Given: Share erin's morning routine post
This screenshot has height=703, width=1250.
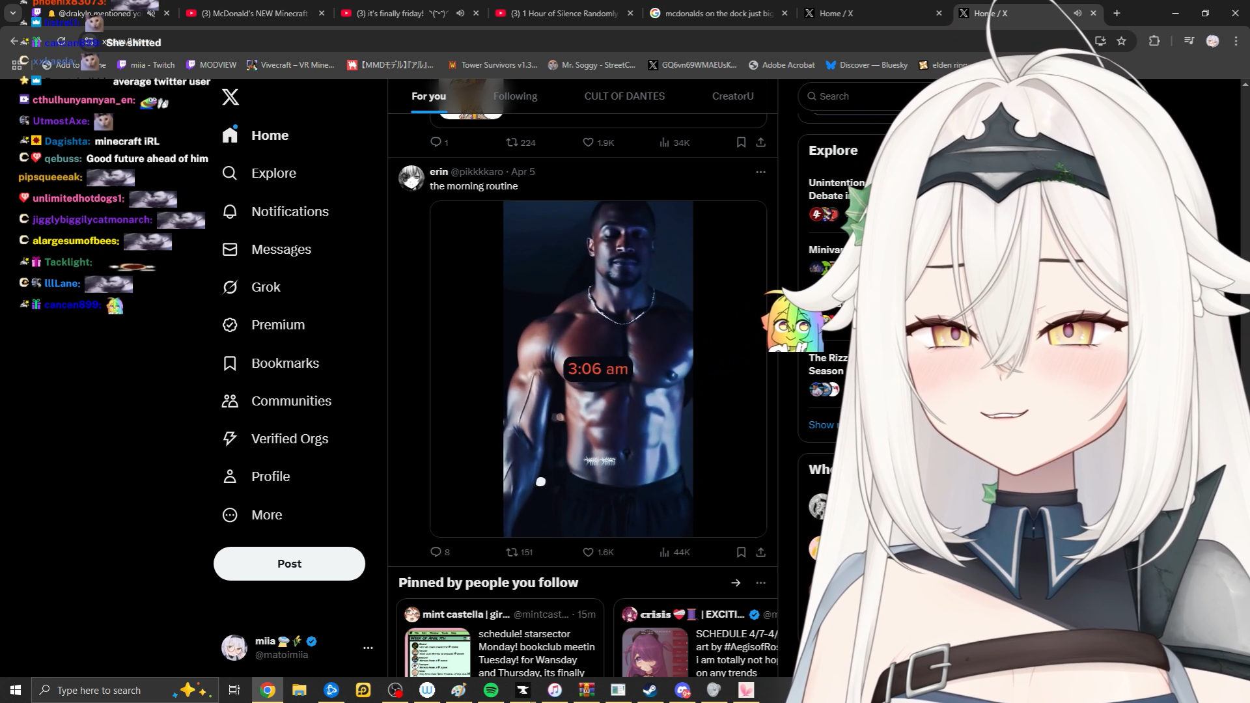Looking at the screenshot, I should point(760,552).
